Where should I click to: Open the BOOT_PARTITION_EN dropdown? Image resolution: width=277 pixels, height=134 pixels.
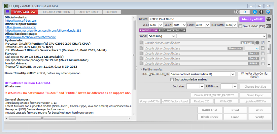(x=202, y=74)
